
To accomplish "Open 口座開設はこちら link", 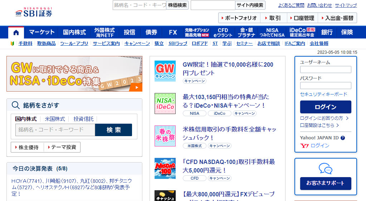I will point(319,125).
